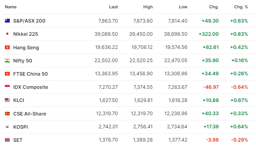Click the Malaysia flag beside KLCI

(7, 100)
